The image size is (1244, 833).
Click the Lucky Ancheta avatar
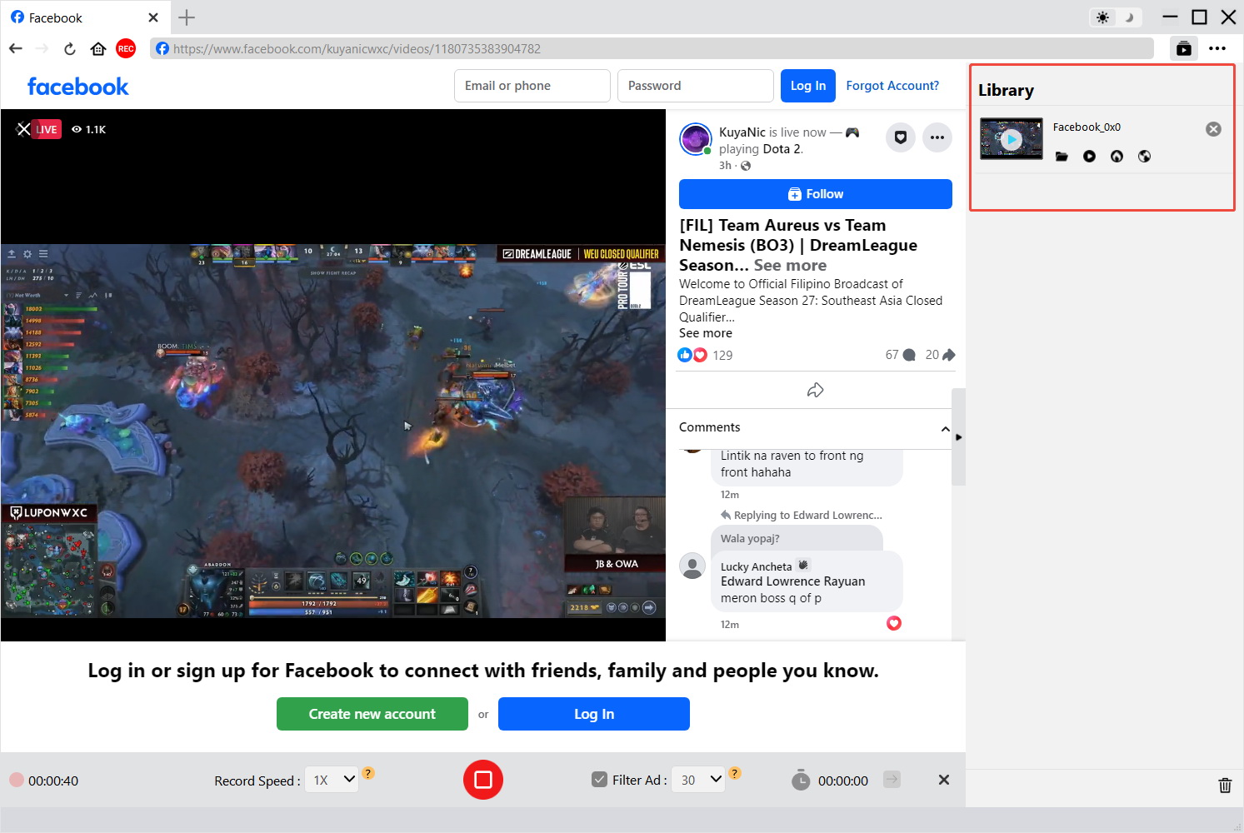point(692,566)
